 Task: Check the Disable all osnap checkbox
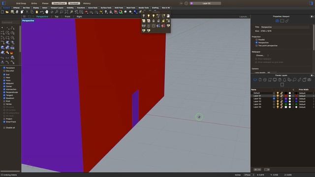point(4,128)
